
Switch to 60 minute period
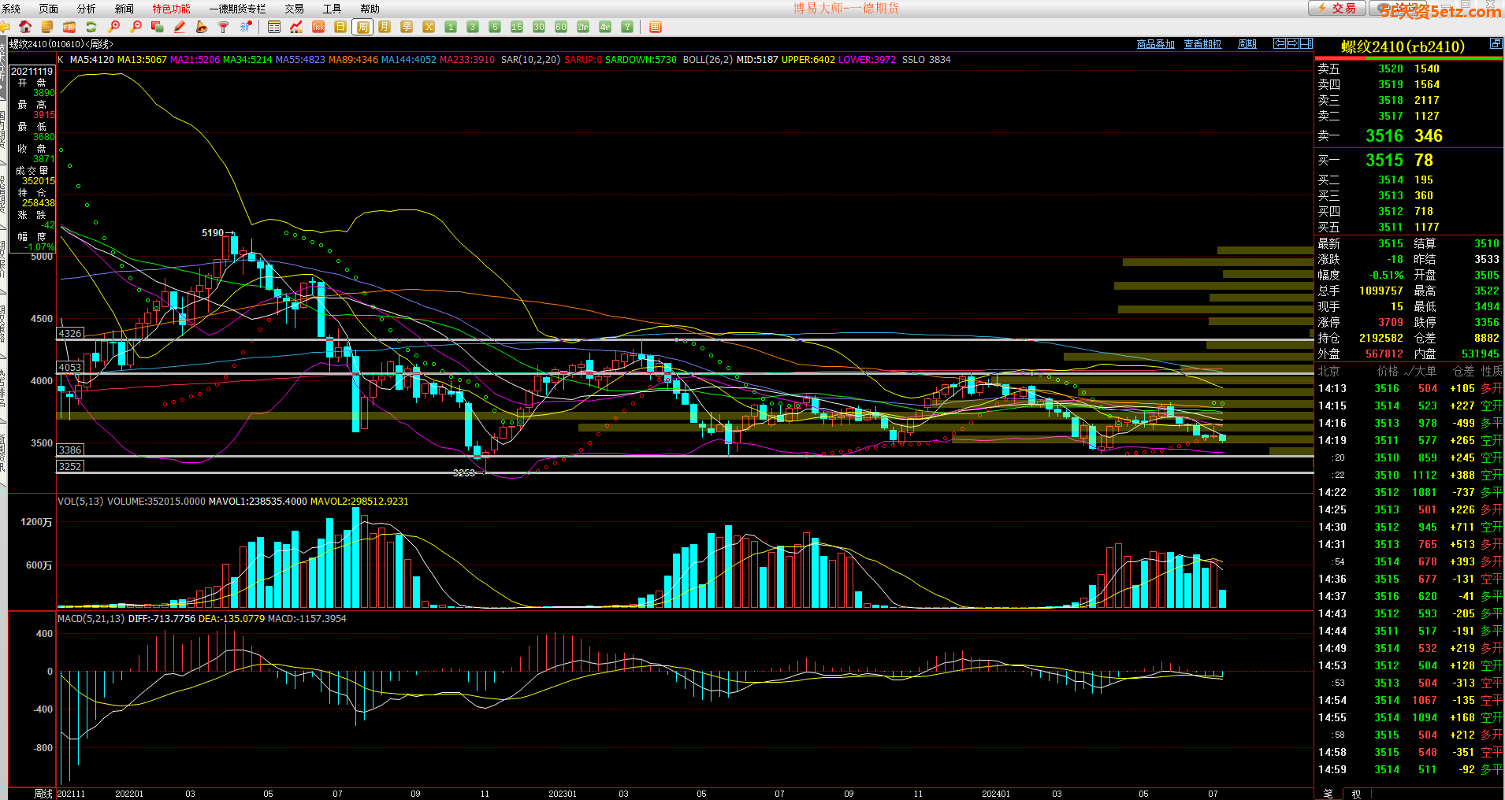click(561, 27)
